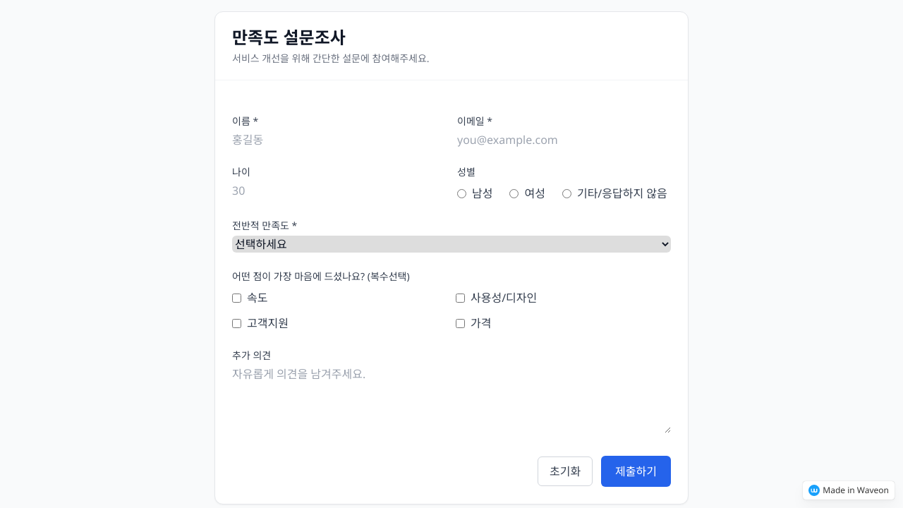Click the 초기화 reset button
This screenshot has width=903, height=508.
click(564, 471)
